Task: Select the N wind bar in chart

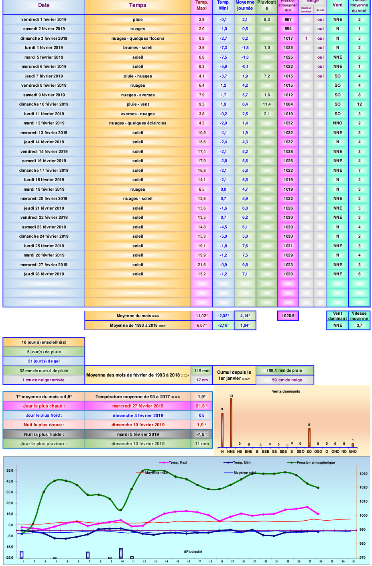Action: pos(222,430)
